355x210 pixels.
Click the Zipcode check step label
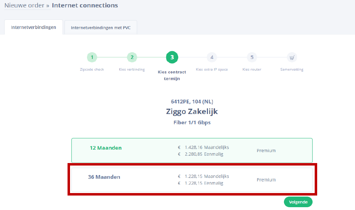click(92, 70)
